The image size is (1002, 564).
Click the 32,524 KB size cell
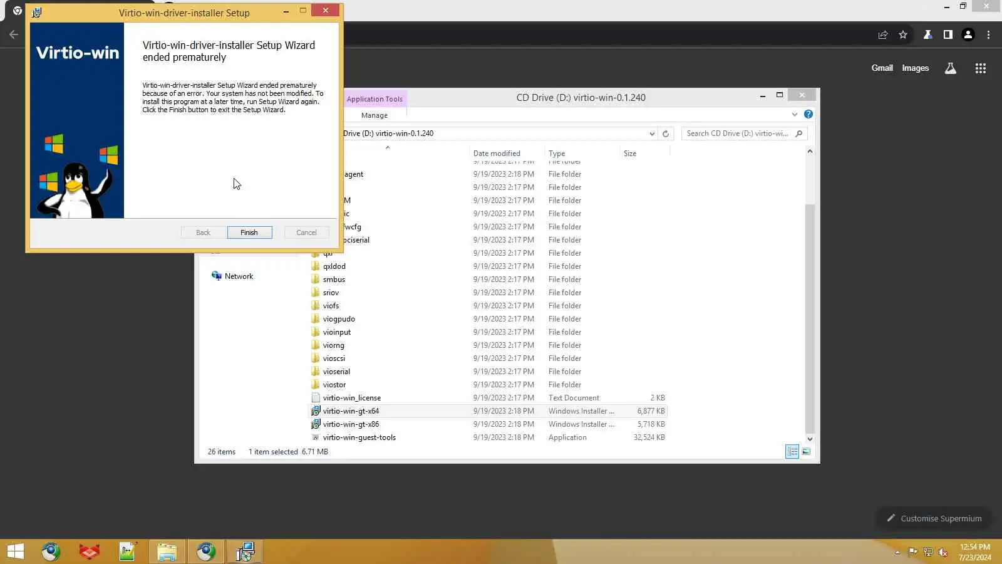pyautogui.click(x=649, y=437)
